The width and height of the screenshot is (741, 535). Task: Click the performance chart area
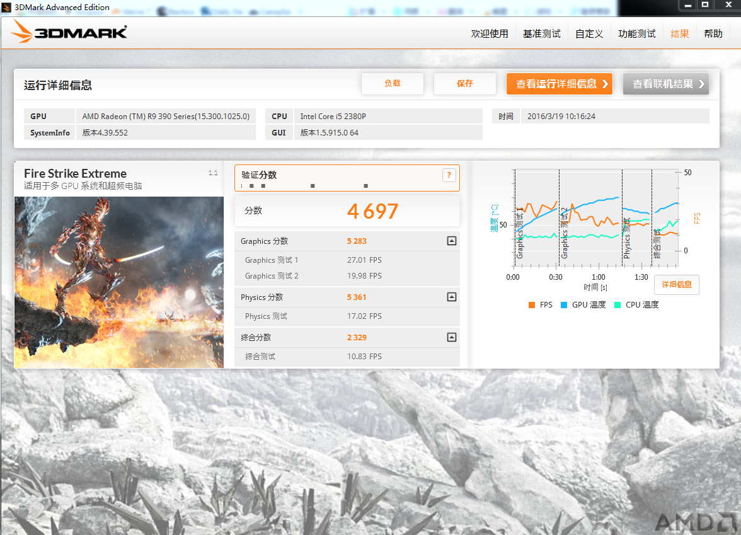pos(596,218)
